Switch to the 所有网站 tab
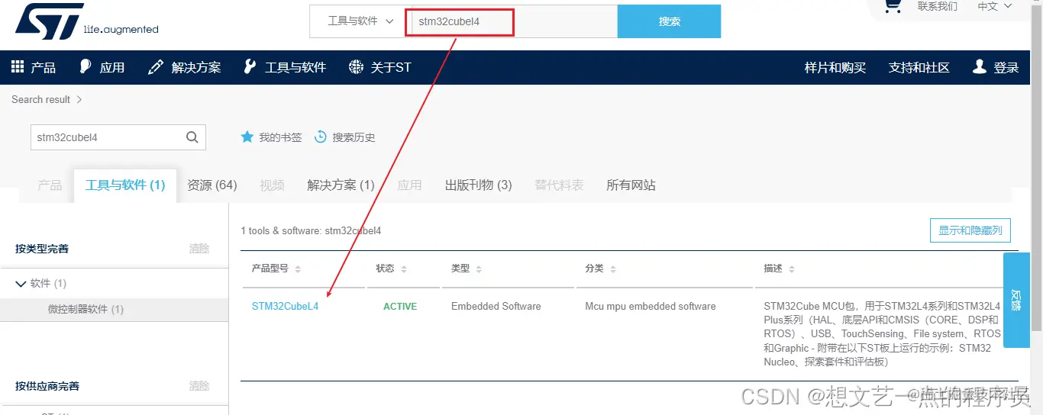1043x415 pixels. (x=631, y=185)
